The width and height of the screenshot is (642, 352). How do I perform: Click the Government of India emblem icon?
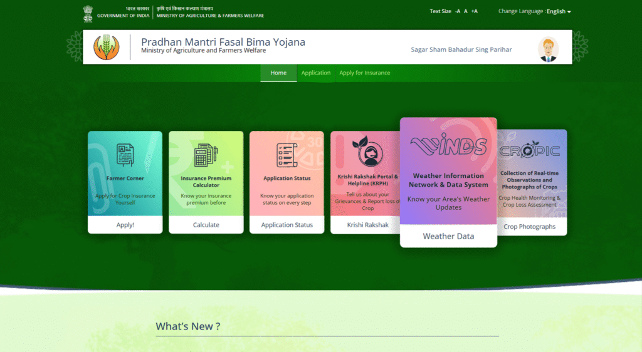88,13
